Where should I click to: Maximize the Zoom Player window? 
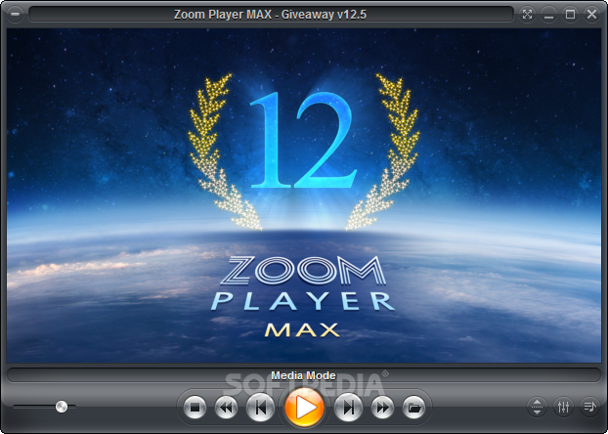[x=570, y=15]
